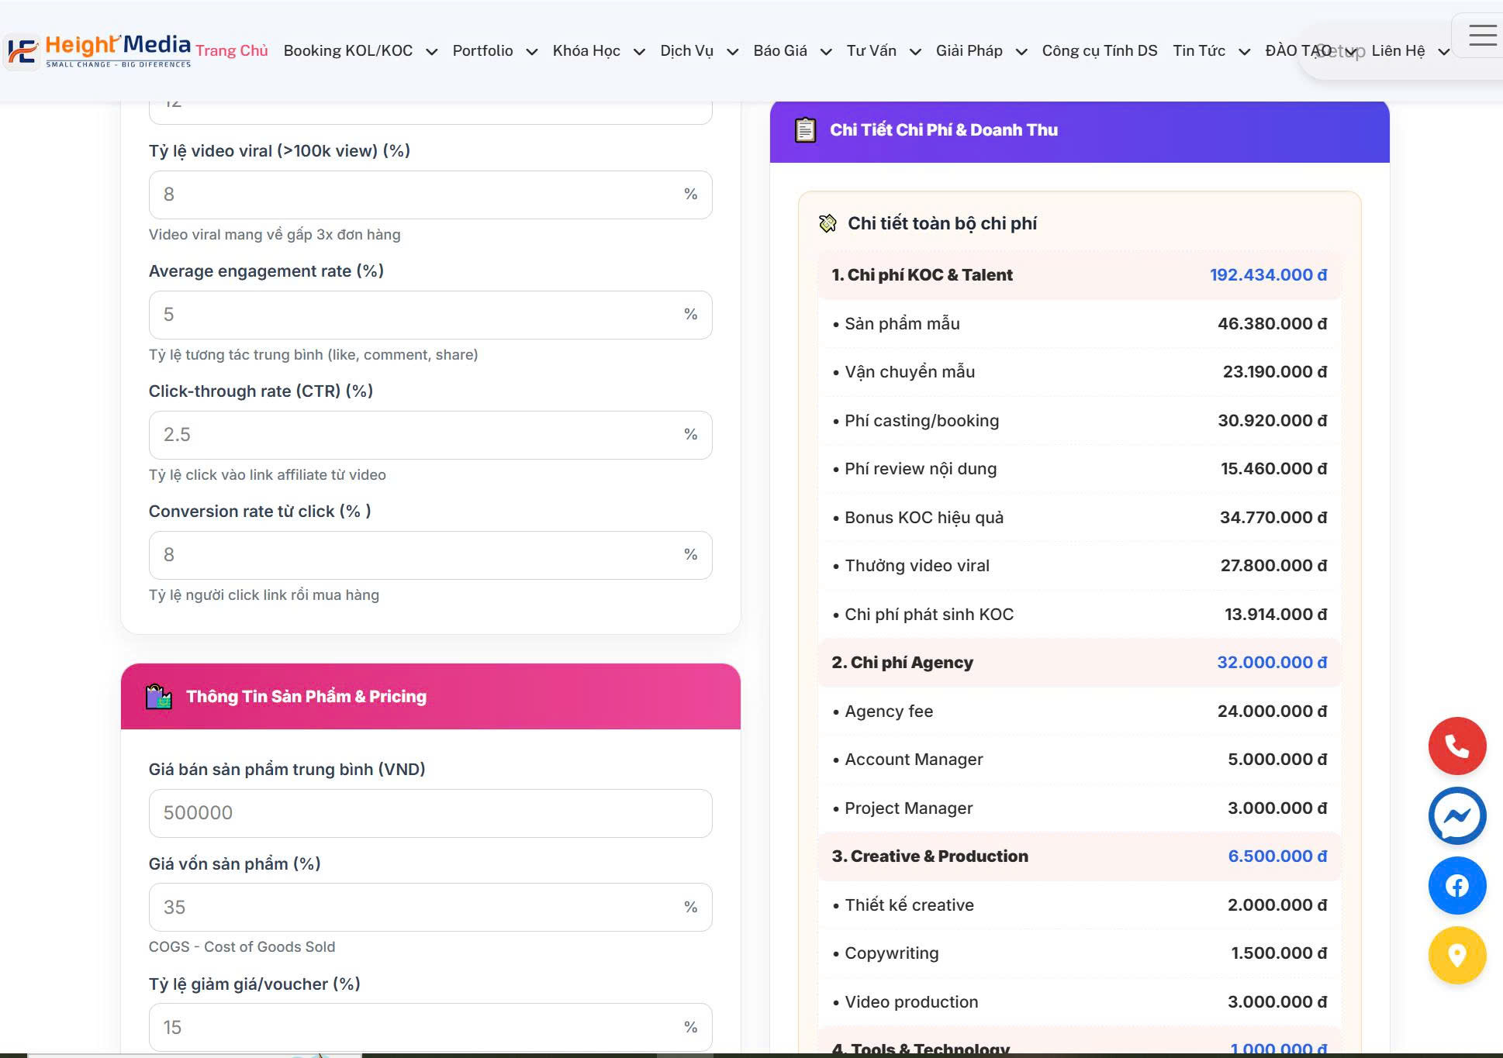
Task: Select the Giá vốn sản phẩm percent field
Action: coord(419,908)
